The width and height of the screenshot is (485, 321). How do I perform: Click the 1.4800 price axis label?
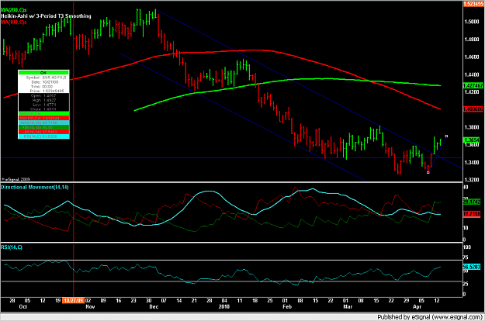[473, 40]
